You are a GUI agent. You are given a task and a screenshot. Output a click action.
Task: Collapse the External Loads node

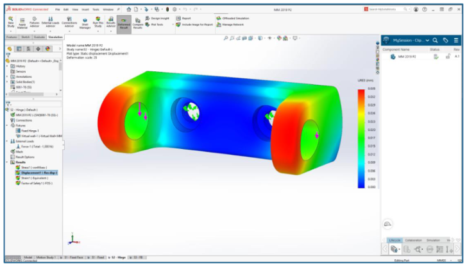(x=8, y=141)
